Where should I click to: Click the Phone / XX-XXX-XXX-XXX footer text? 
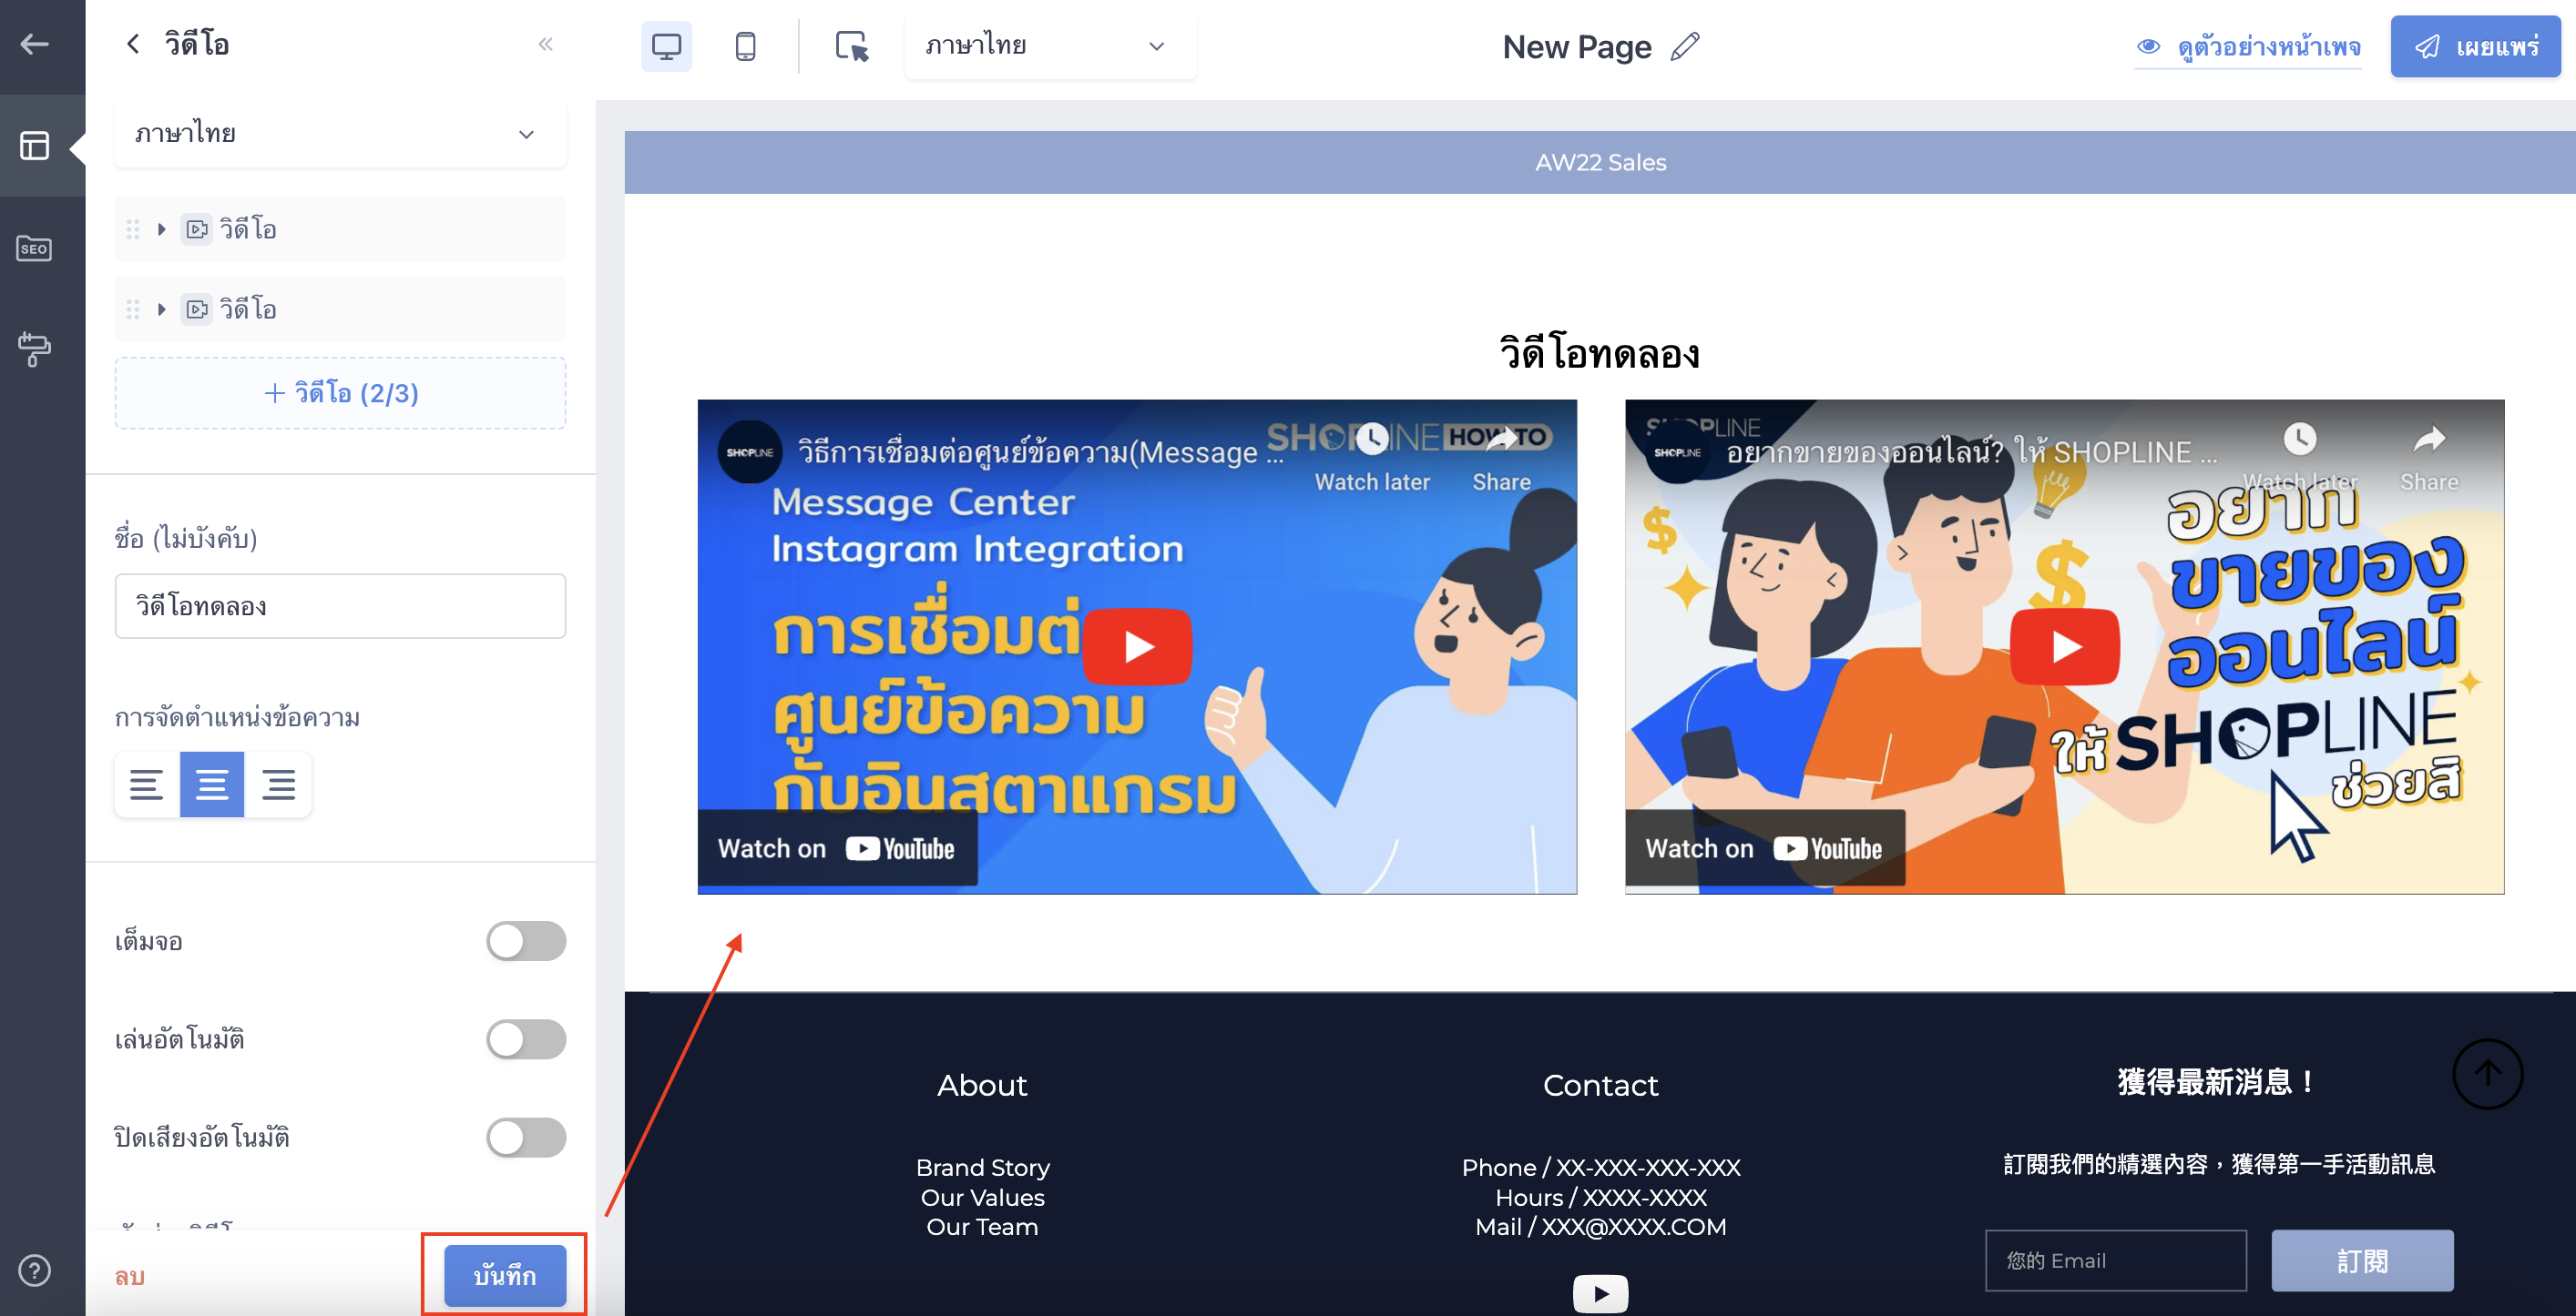pyautogui.click(x=1600, y=1167)
